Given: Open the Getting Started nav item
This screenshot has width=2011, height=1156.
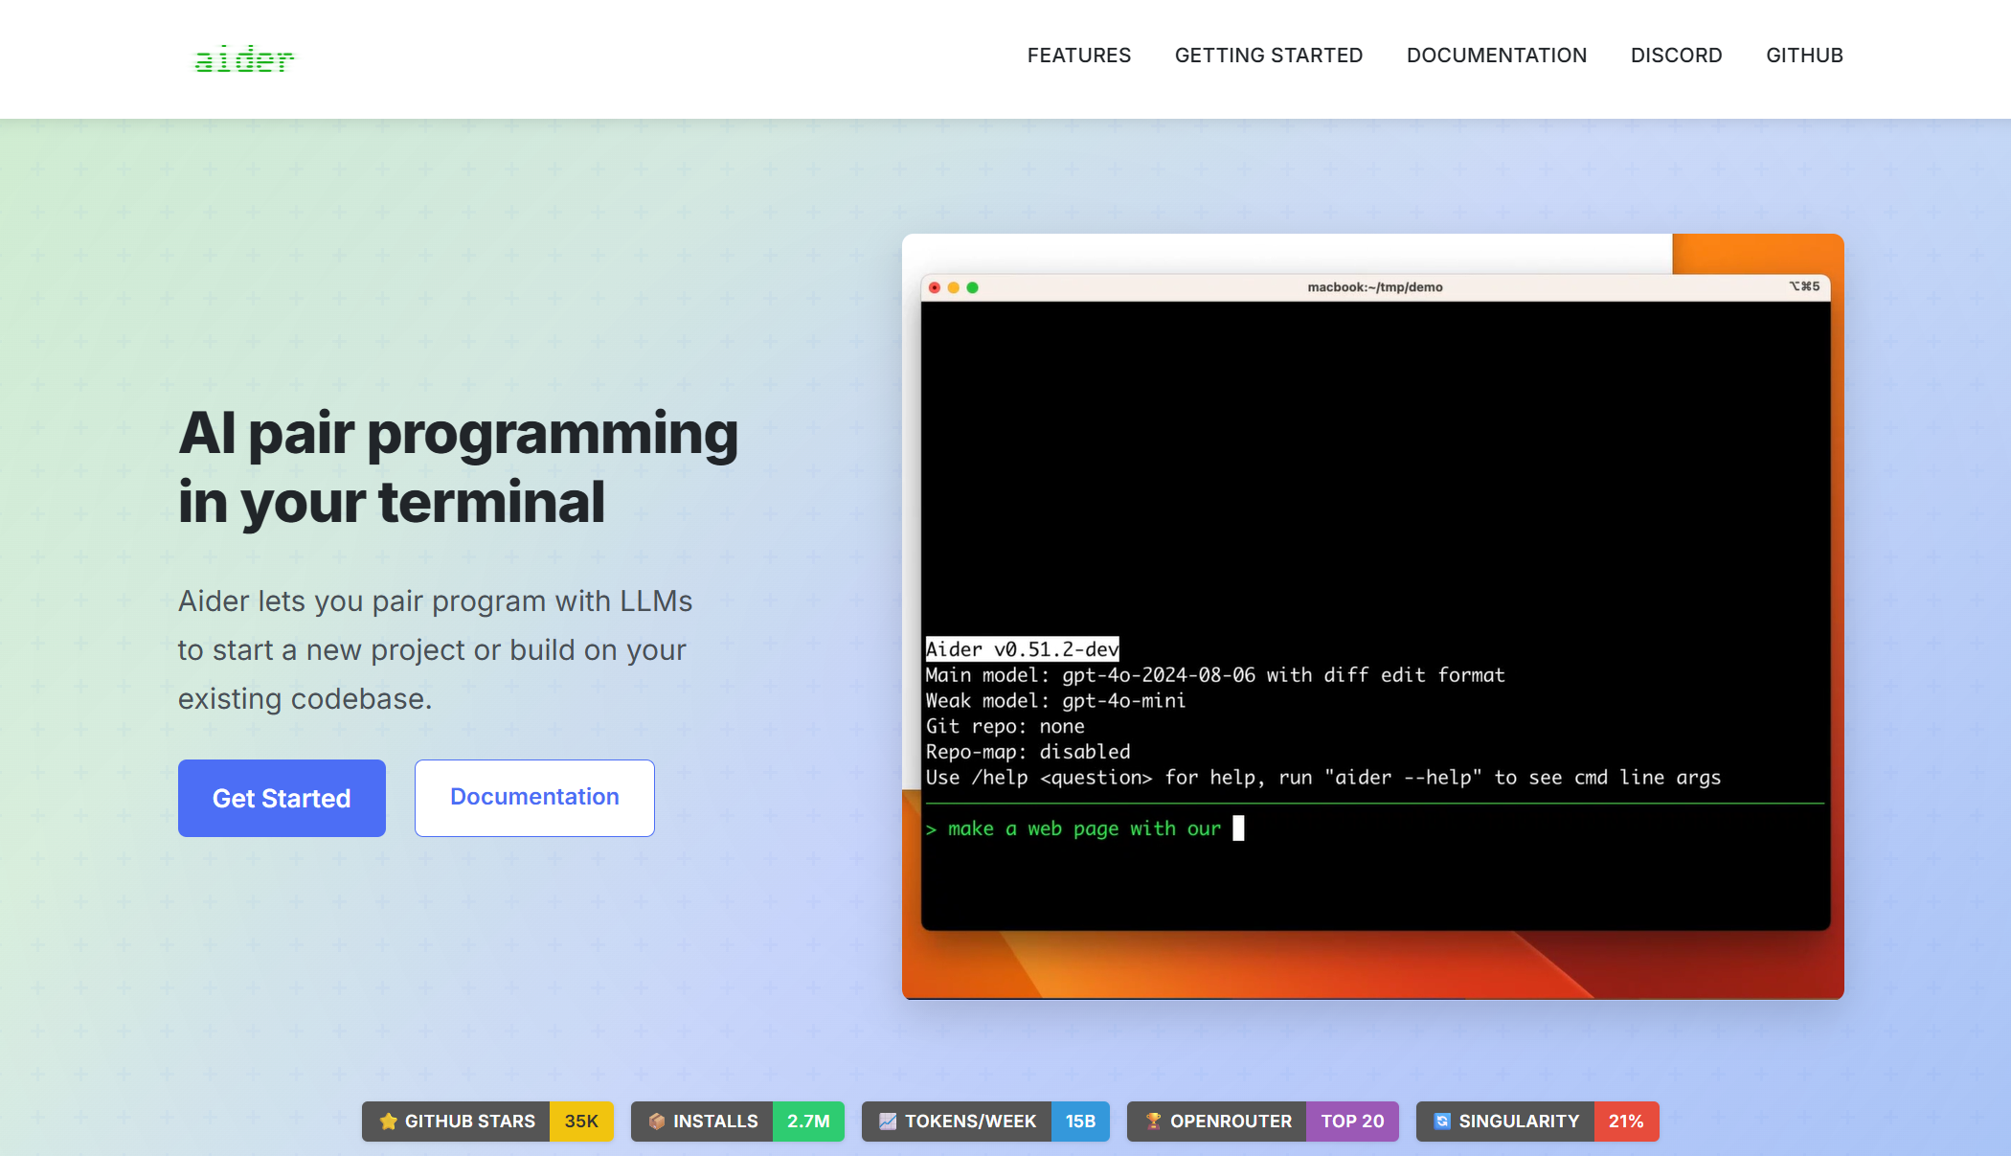Looking at the screenshot, I should 1269,56.
